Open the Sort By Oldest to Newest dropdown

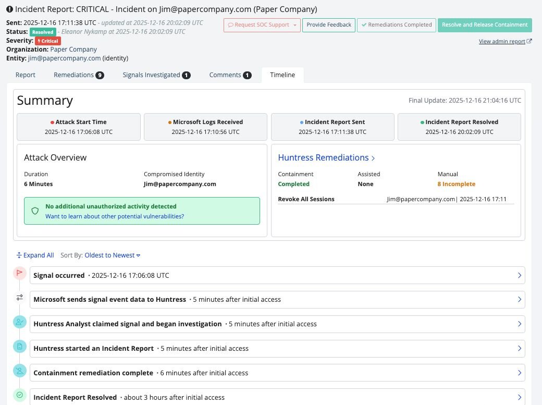click(113, 255)
